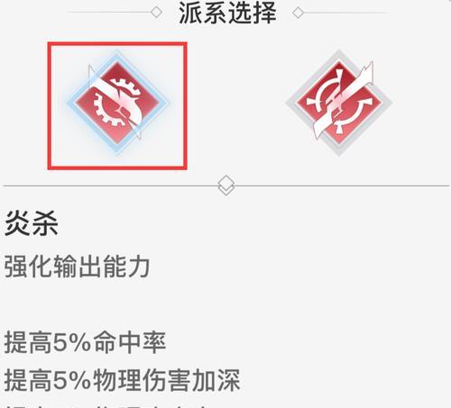Click the small diamond right of 派系选择
Screen dimensions: 451x408
(298, 13)
